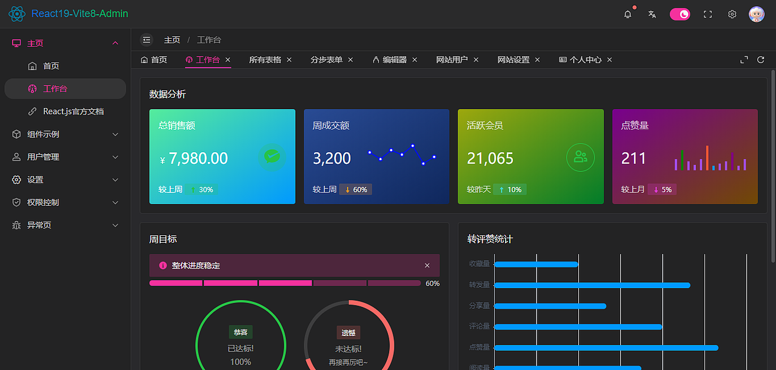Click the 60% weekly progress bar
Image resolution: width=776 pixels, height=370 pixels.
[x=285, y=283]
